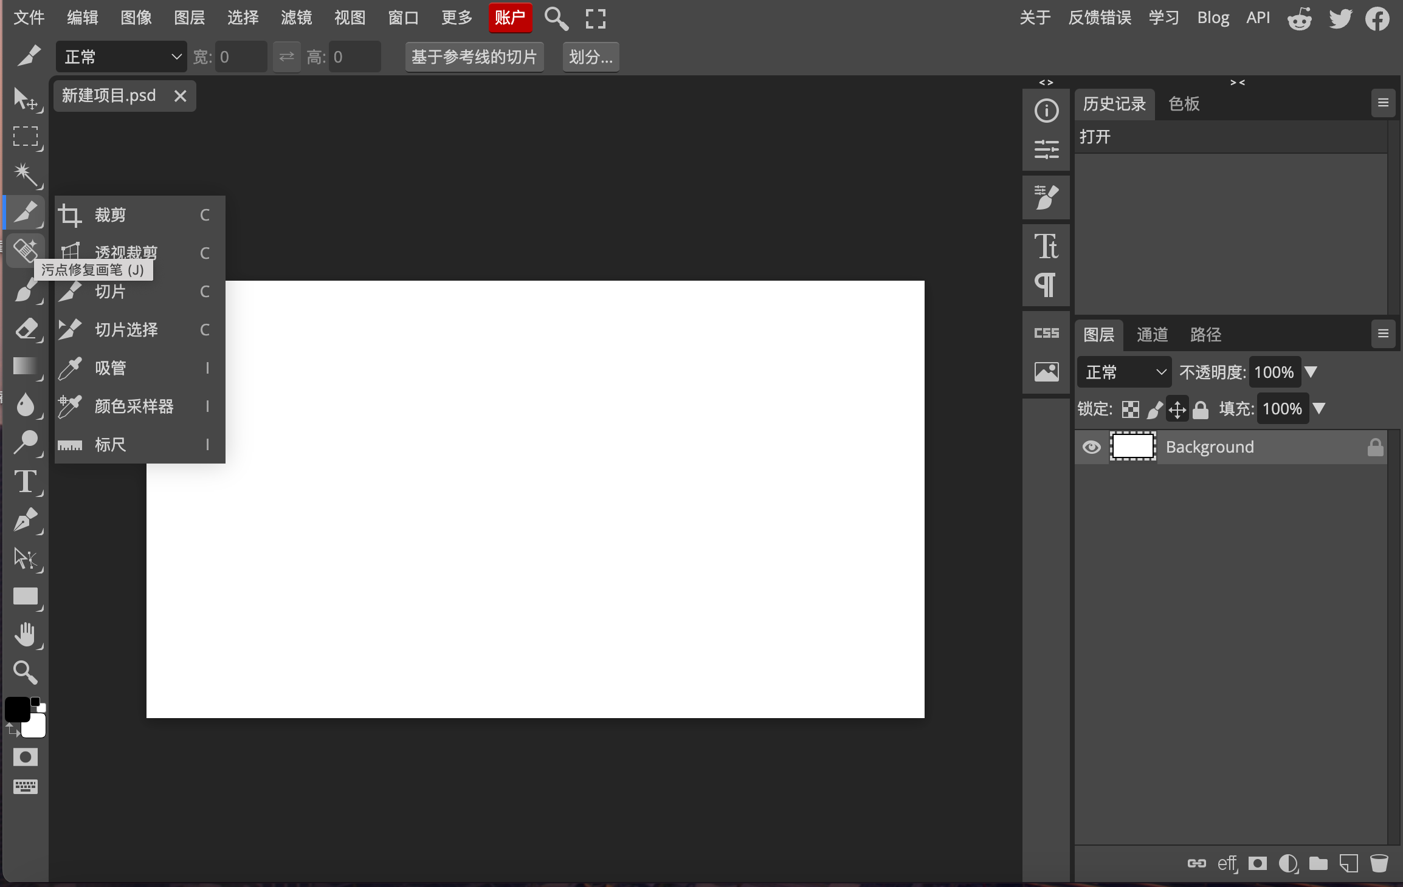1403x887 pixels.
Task: Open the Twitter link icon
Action: click(1340, 18)
